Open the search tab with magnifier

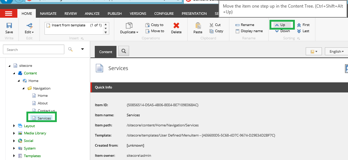click(x=124, y=51)
